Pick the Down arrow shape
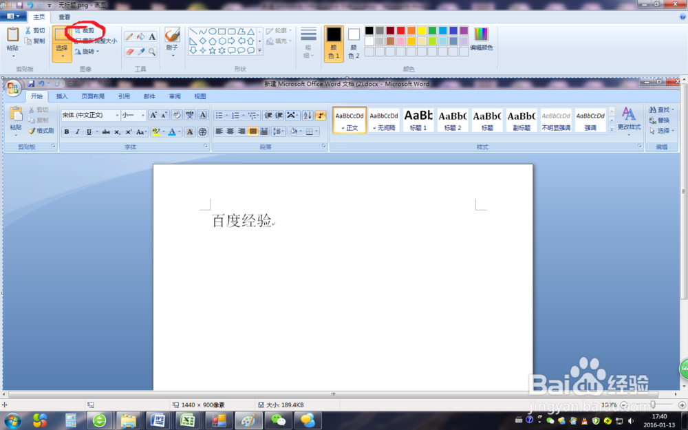This screenshot has width=688, height=430. pyautogui.click(x=193, y=51)
